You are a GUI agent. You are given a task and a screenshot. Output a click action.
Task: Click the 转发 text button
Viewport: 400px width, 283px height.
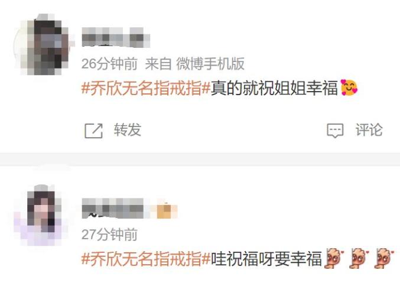[x=127, y=130]
